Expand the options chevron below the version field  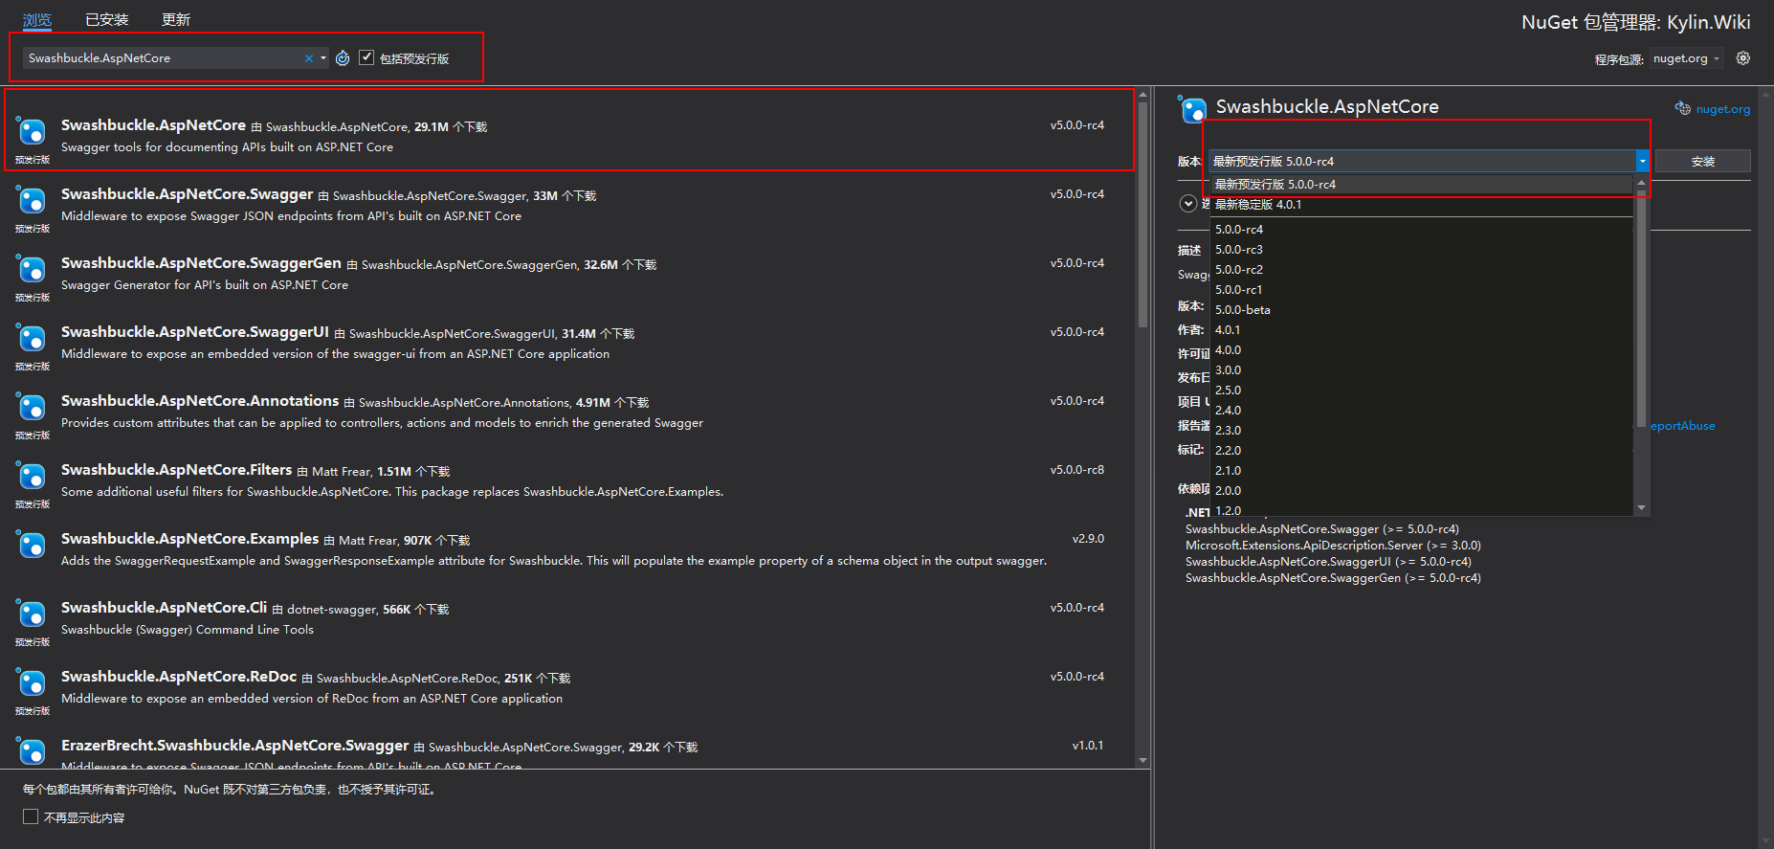(x=1188, y=203)
